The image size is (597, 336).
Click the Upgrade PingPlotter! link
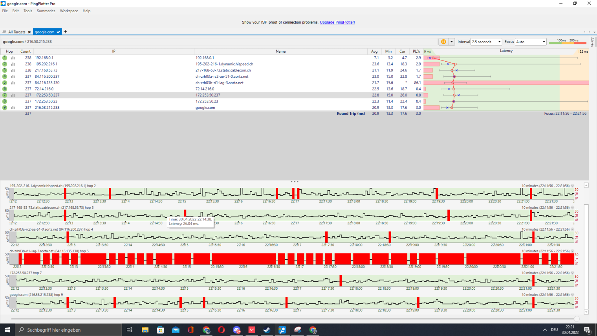click(x=337, y=22)
